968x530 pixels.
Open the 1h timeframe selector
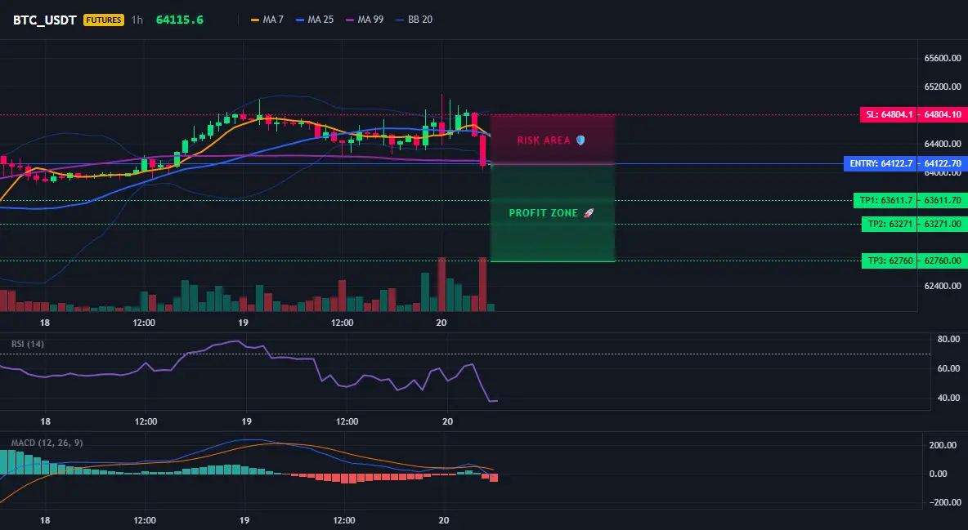point(137,20)
